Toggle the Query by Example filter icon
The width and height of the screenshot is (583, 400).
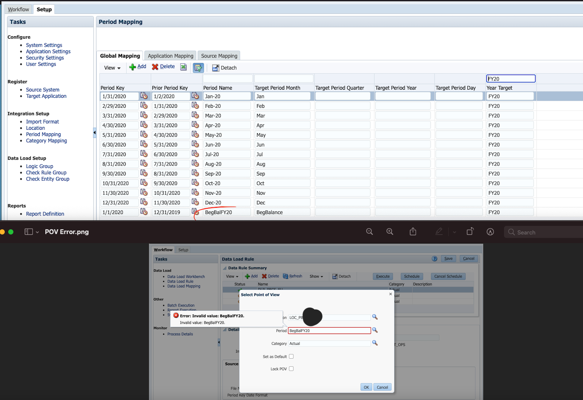(198, 67)
